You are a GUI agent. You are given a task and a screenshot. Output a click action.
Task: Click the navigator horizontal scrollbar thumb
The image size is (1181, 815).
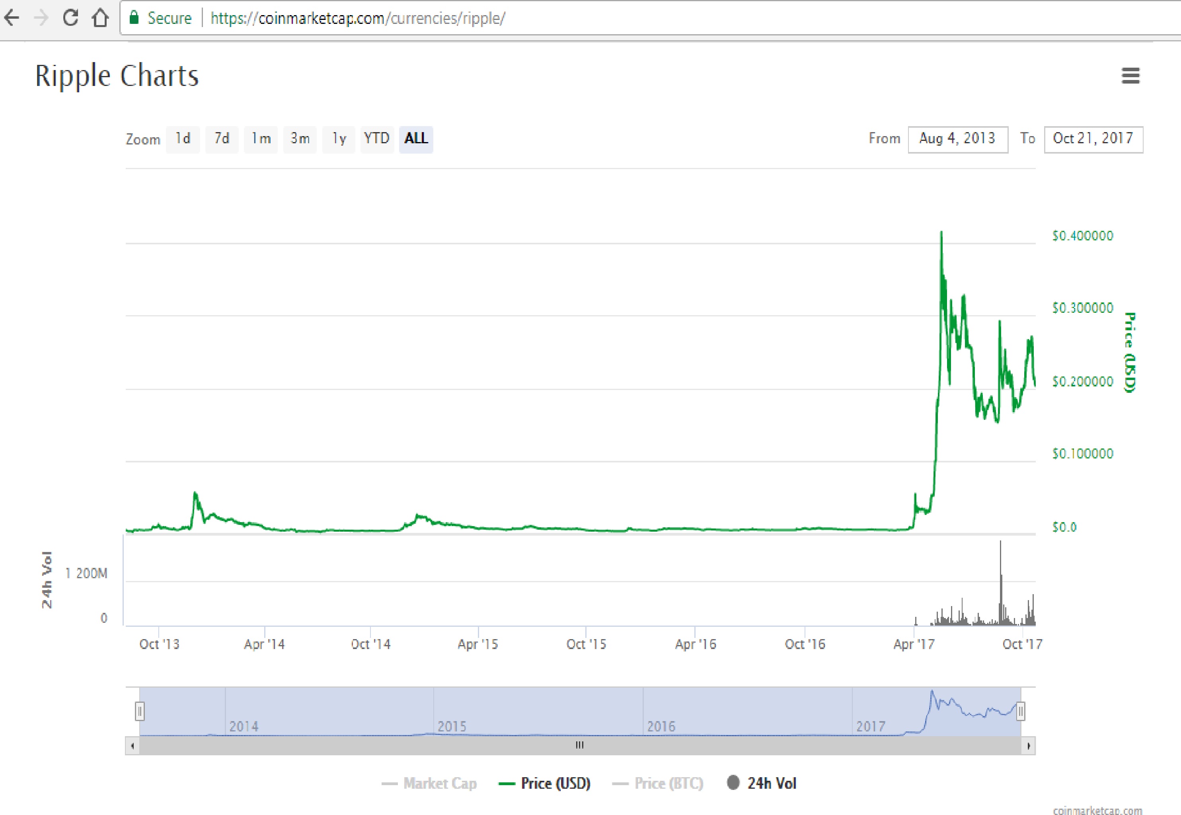point(580,746)
